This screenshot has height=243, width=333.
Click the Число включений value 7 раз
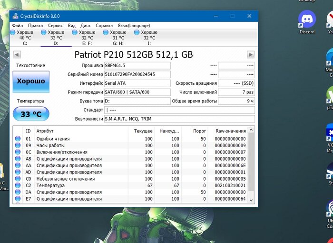[236, 92]
